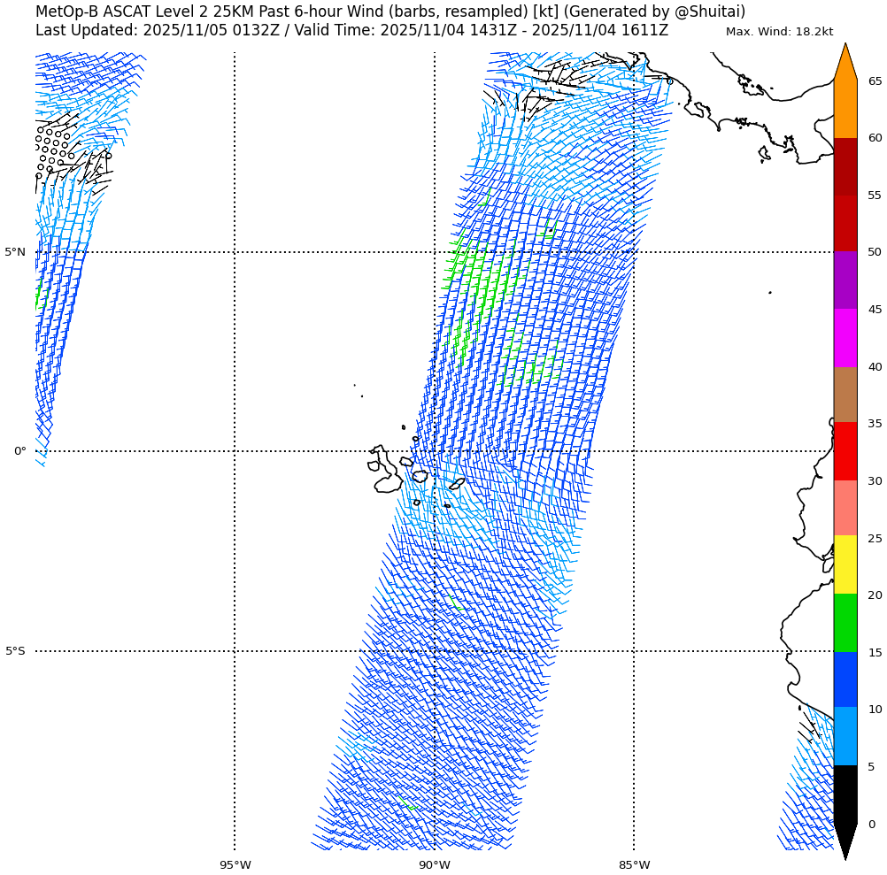Viewport: 887px width, 875px height.
Task: Select the 90°W longitude axis label
Action: [434, 865]
